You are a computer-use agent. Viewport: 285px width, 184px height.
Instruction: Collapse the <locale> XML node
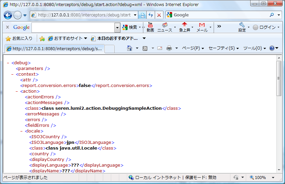21,131
